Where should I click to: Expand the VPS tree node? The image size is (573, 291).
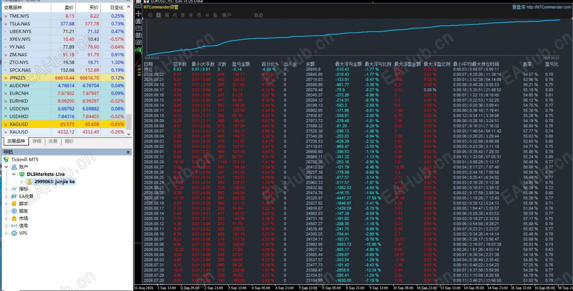(6, 233)
